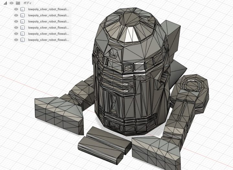Toggle visibility of the ボディ folder
Viewport: 233px width, 170px height.
click(x=11, y=3)
